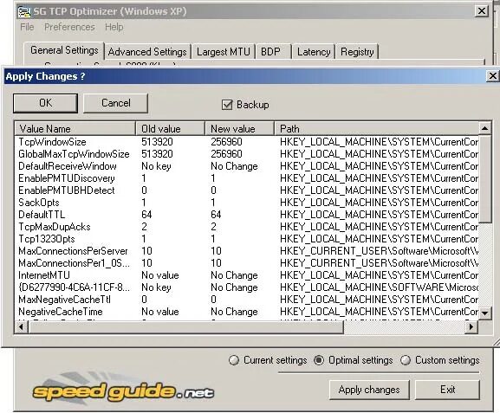Select the InternetMTU row
The width and height of the screenshot is (500, 413).
[x=246, y=275]
